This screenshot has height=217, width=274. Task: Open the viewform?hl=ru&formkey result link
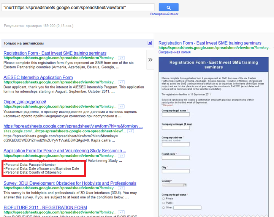tap(73, 126)
